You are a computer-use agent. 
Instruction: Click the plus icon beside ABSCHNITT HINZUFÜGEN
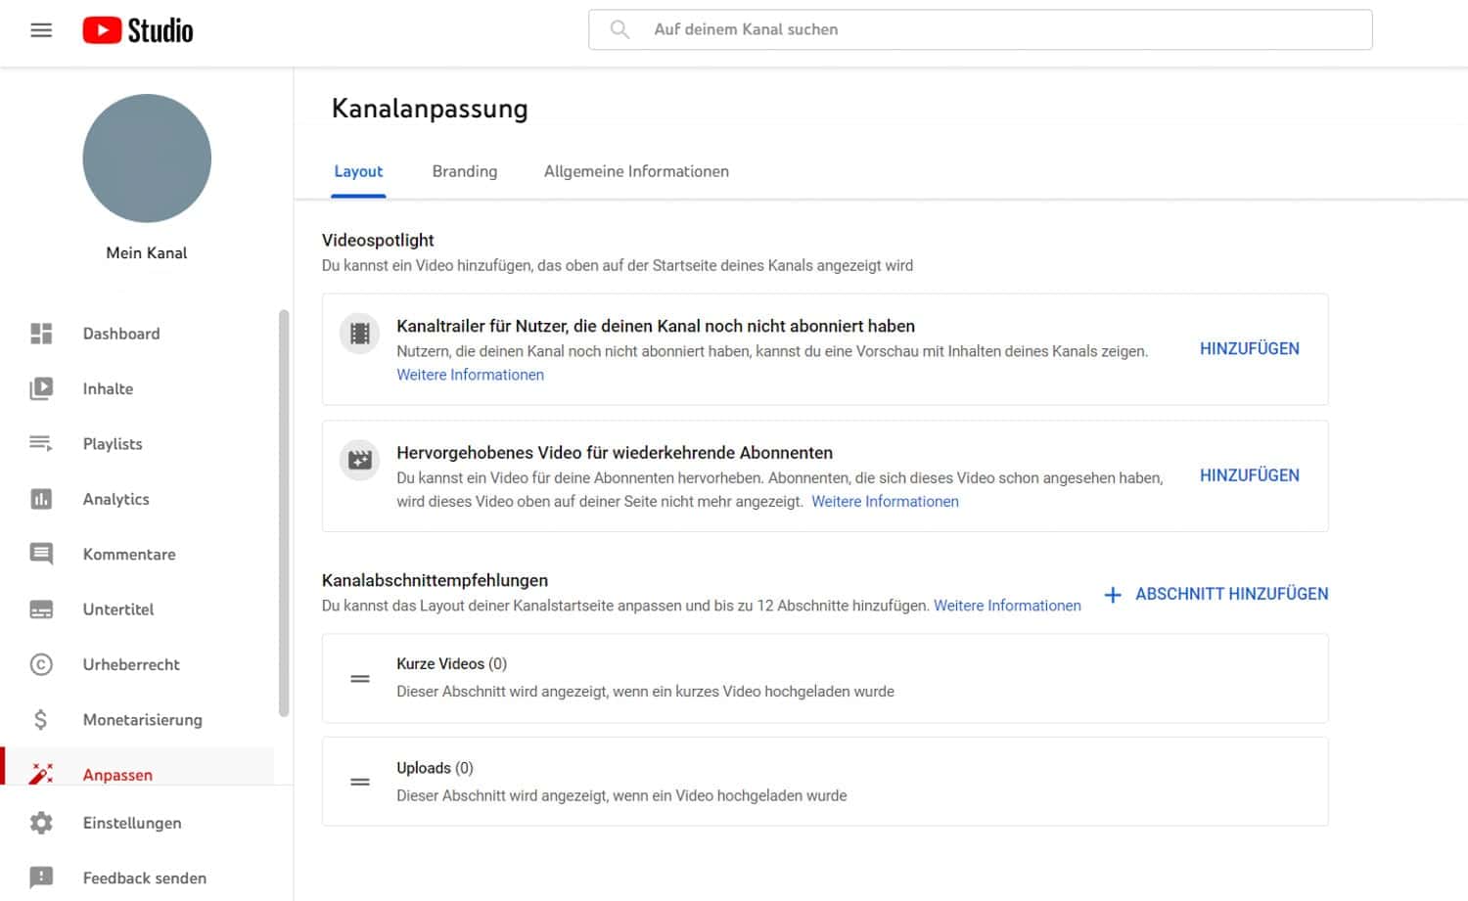coord(1113,595)
